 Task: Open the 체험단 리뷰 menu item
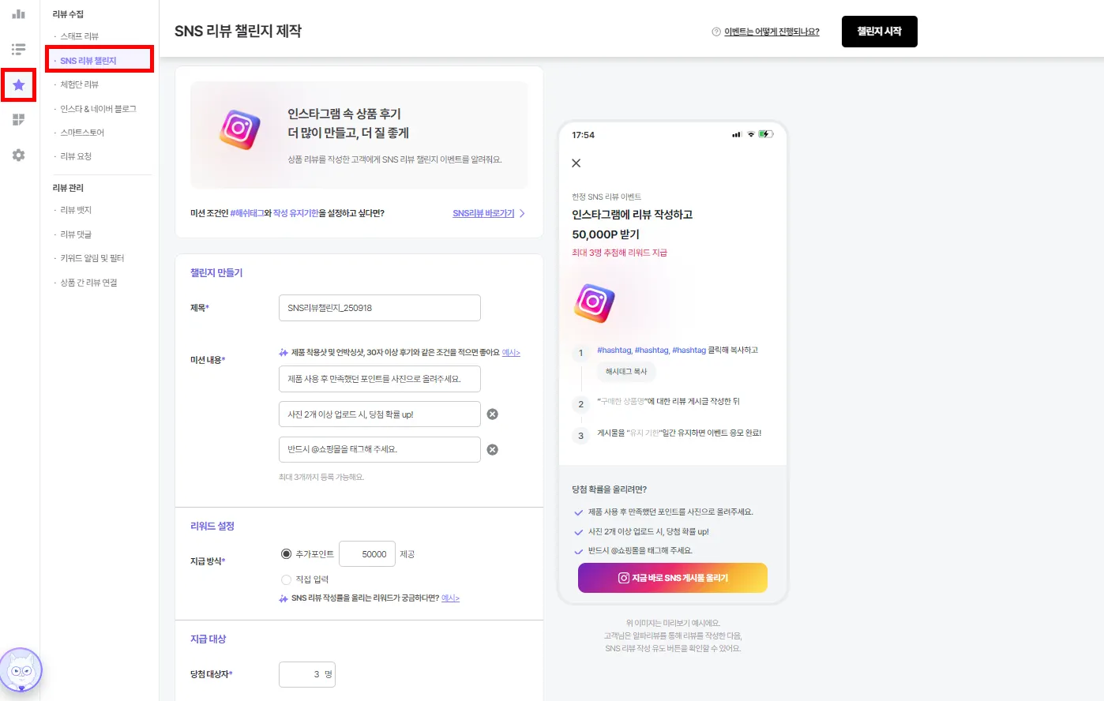(80, 84)
